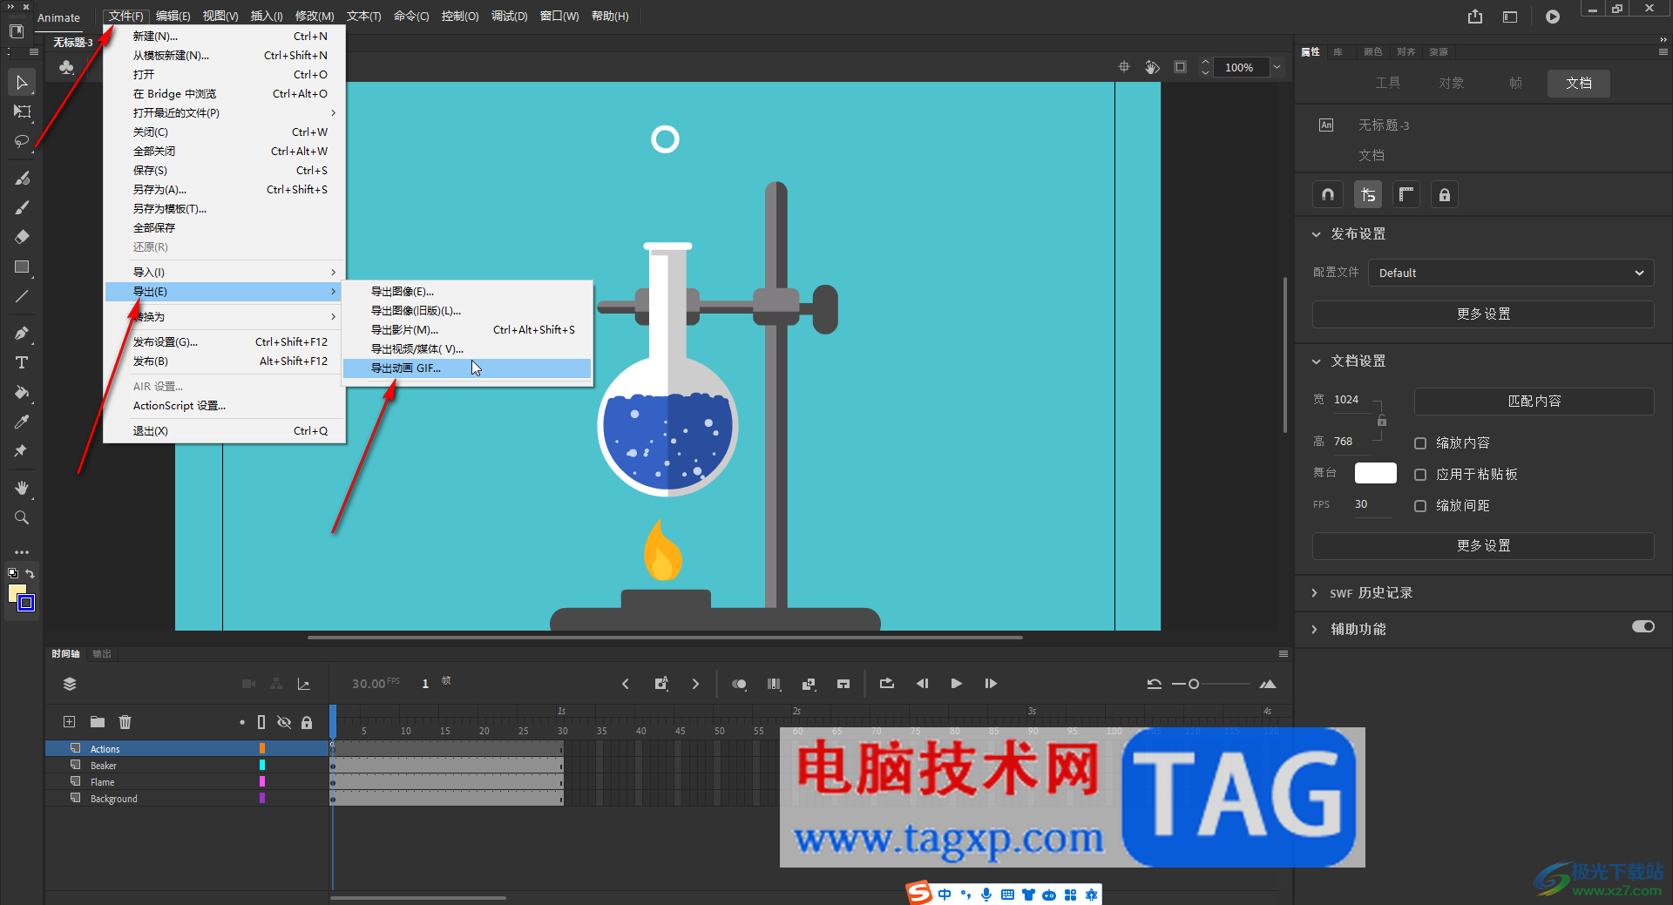Check the 应用于粘贴板 option

(1420, 475)
